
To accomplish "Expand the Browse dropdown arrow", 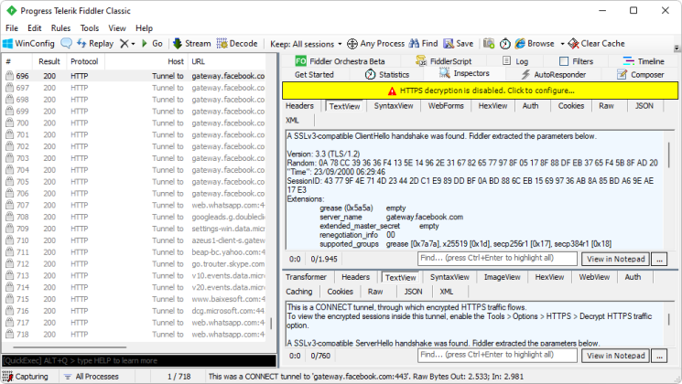I will point(562,44).
